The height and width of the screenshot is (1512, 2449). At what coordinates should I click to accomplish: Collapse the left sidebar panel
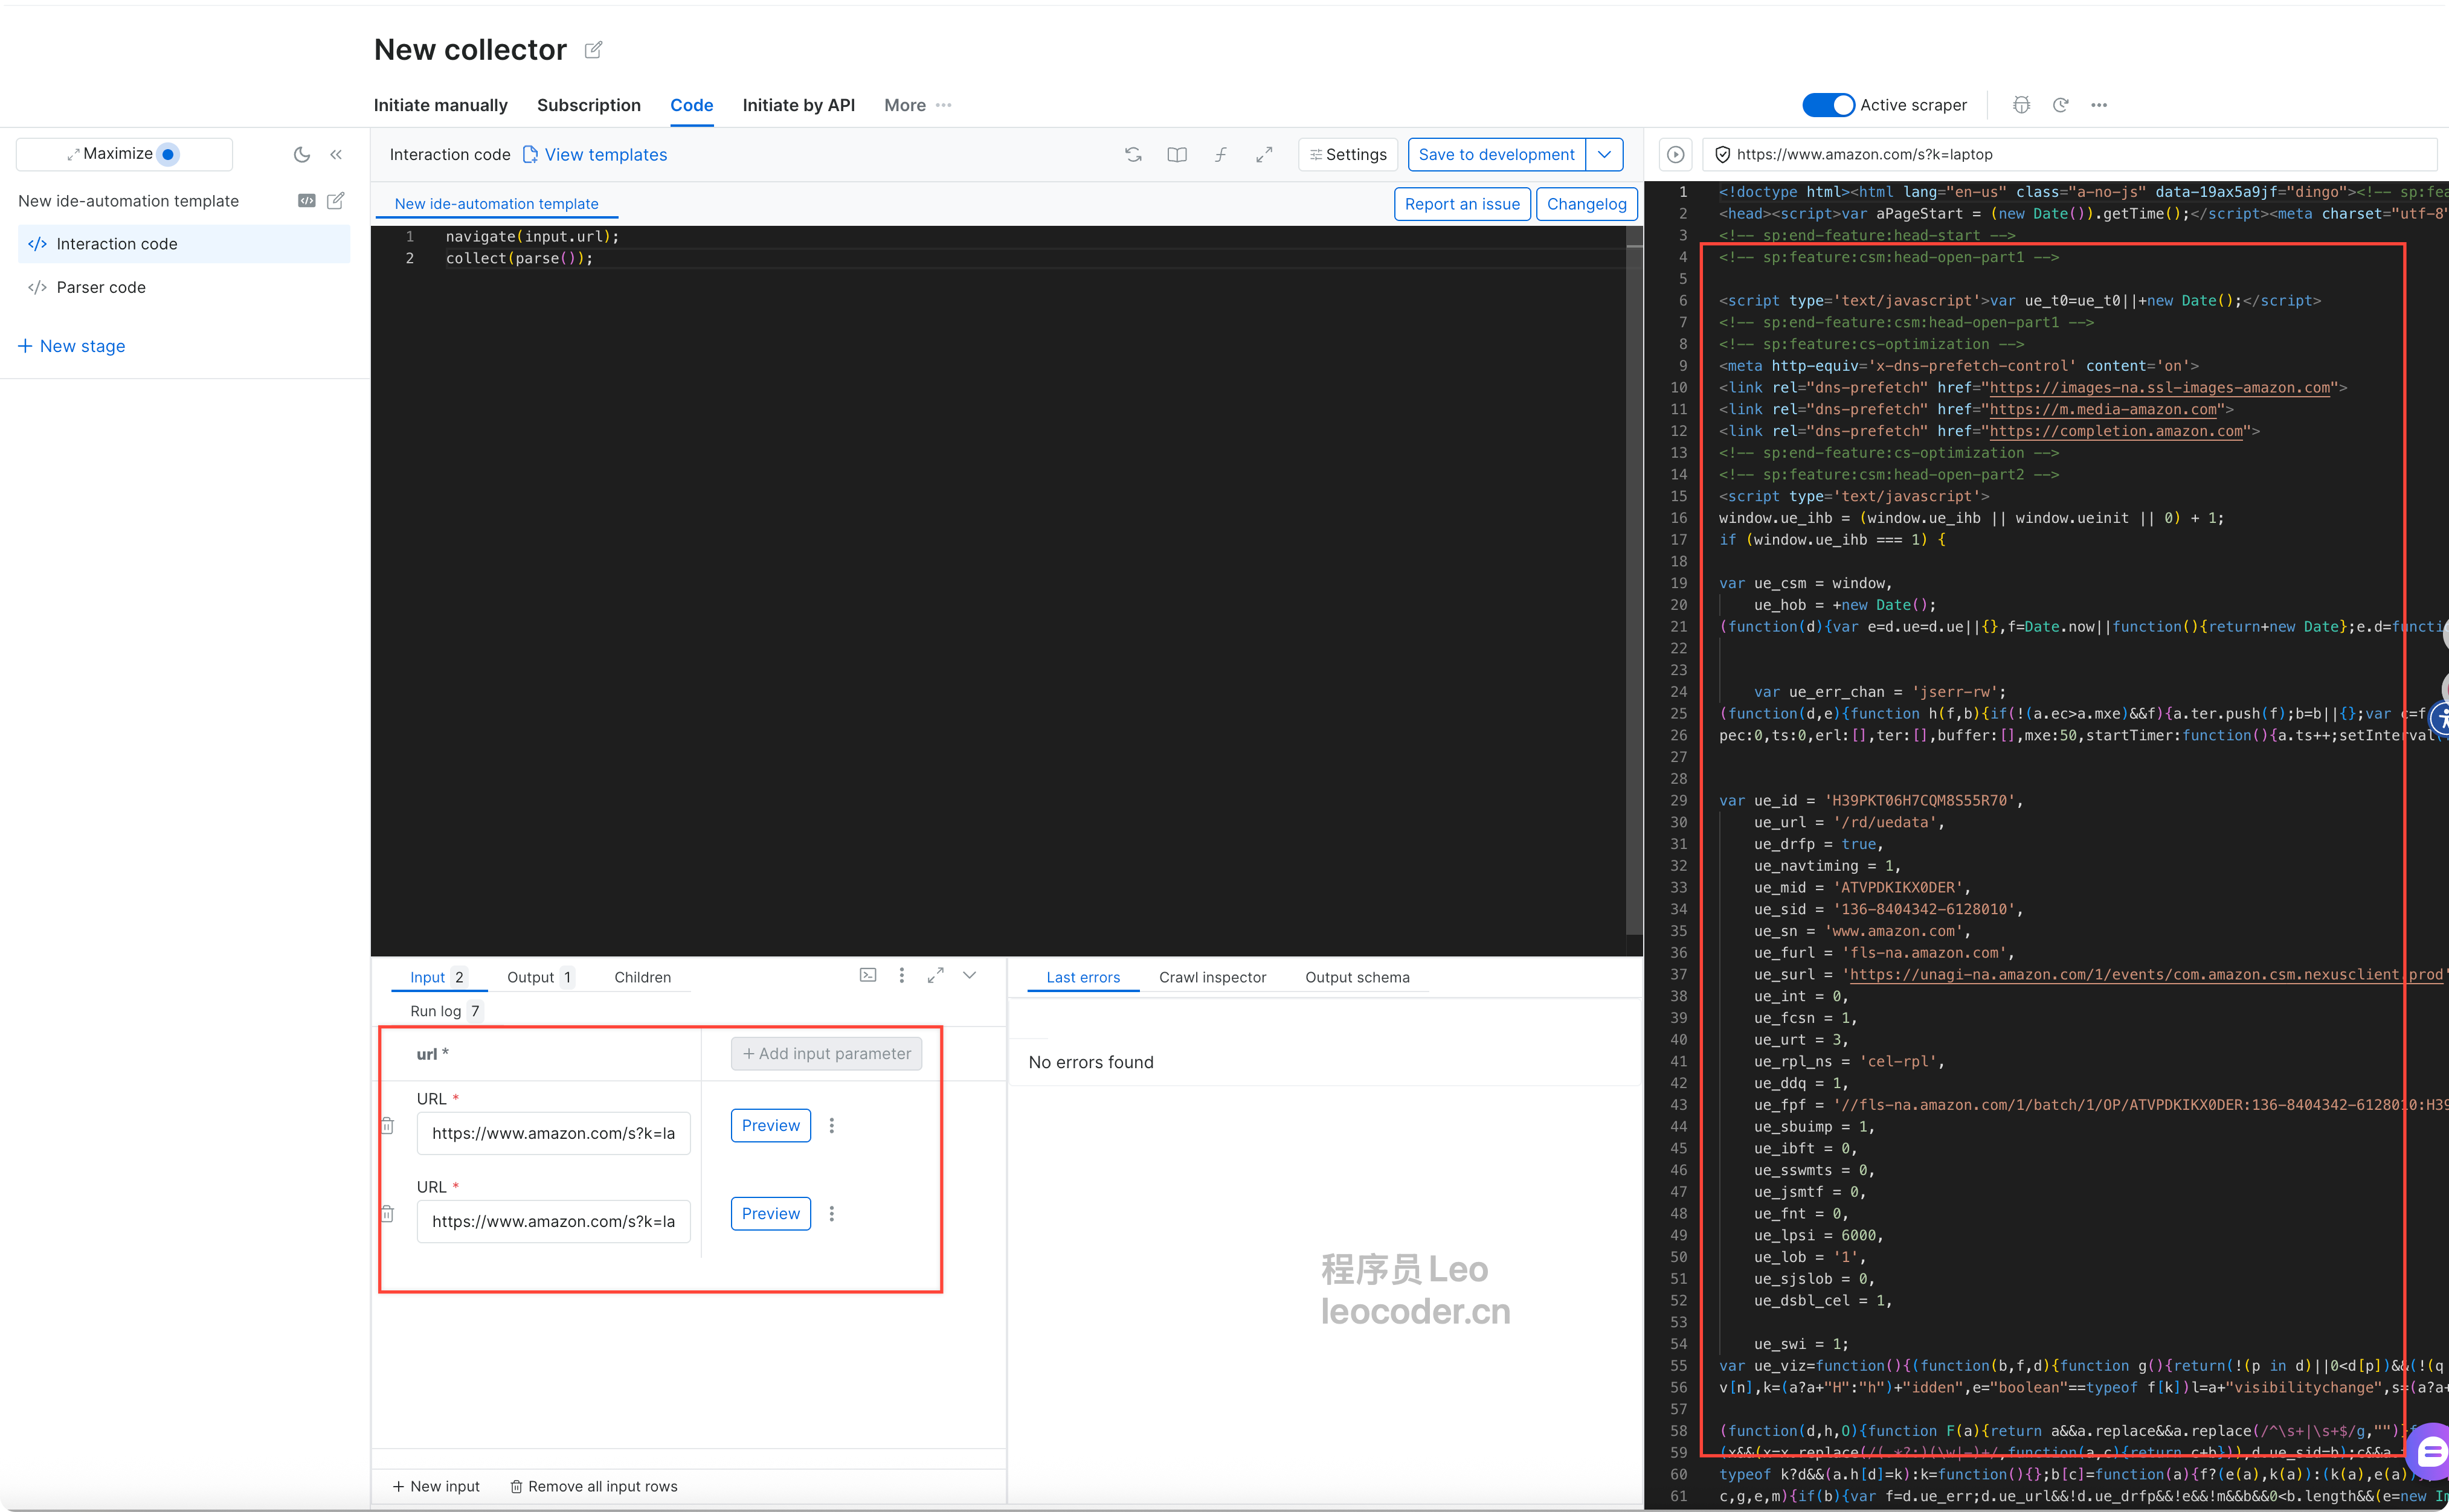[x=336, y=154]
